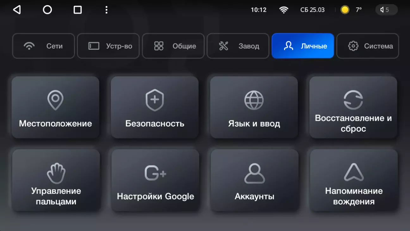
Task: Switch to the Сети tab
Action: pyautogui.click(x=44, y=46)
